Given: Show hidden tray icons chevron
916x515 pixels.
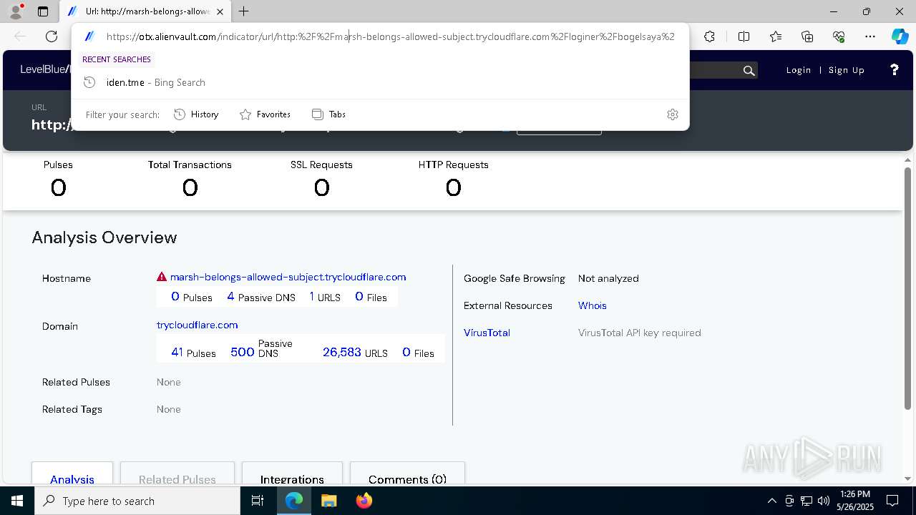Looking at the screenshot, I should click(x=771, y=501).
